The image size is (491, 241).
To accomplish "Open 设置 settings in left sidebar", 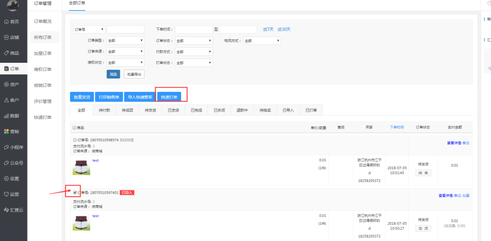I will click(x=12, y=178).
